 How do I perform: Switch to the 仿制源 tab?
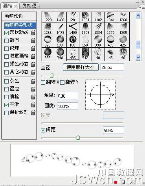29,6
